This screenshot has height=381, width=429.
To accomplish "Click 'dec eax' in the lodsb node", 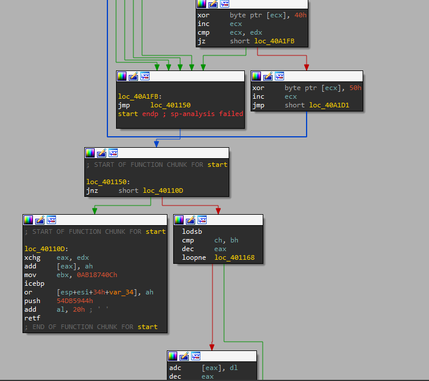I will [x=204, y=249].
